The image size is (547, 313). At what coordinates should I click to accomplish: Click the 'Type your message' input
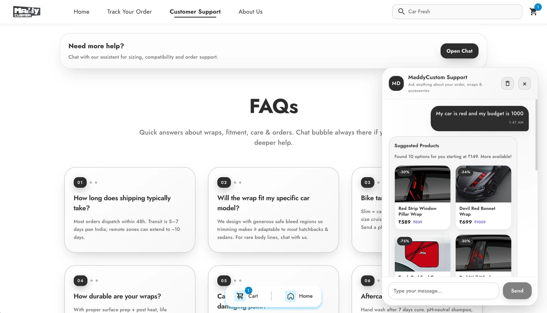click(443, 291)
